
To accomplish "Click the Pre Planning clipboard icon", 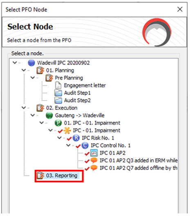I will [x=49, y=78].
